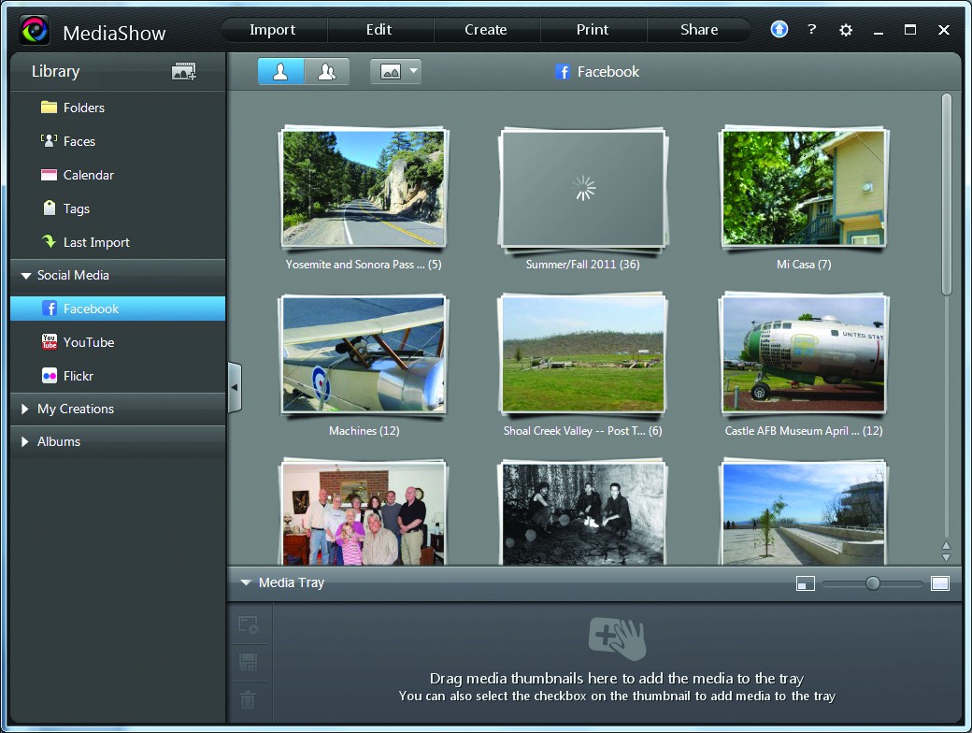Screen dimensions: 972x733
Task: Open Calendar view in the sidebar
Action: [88, 175]
